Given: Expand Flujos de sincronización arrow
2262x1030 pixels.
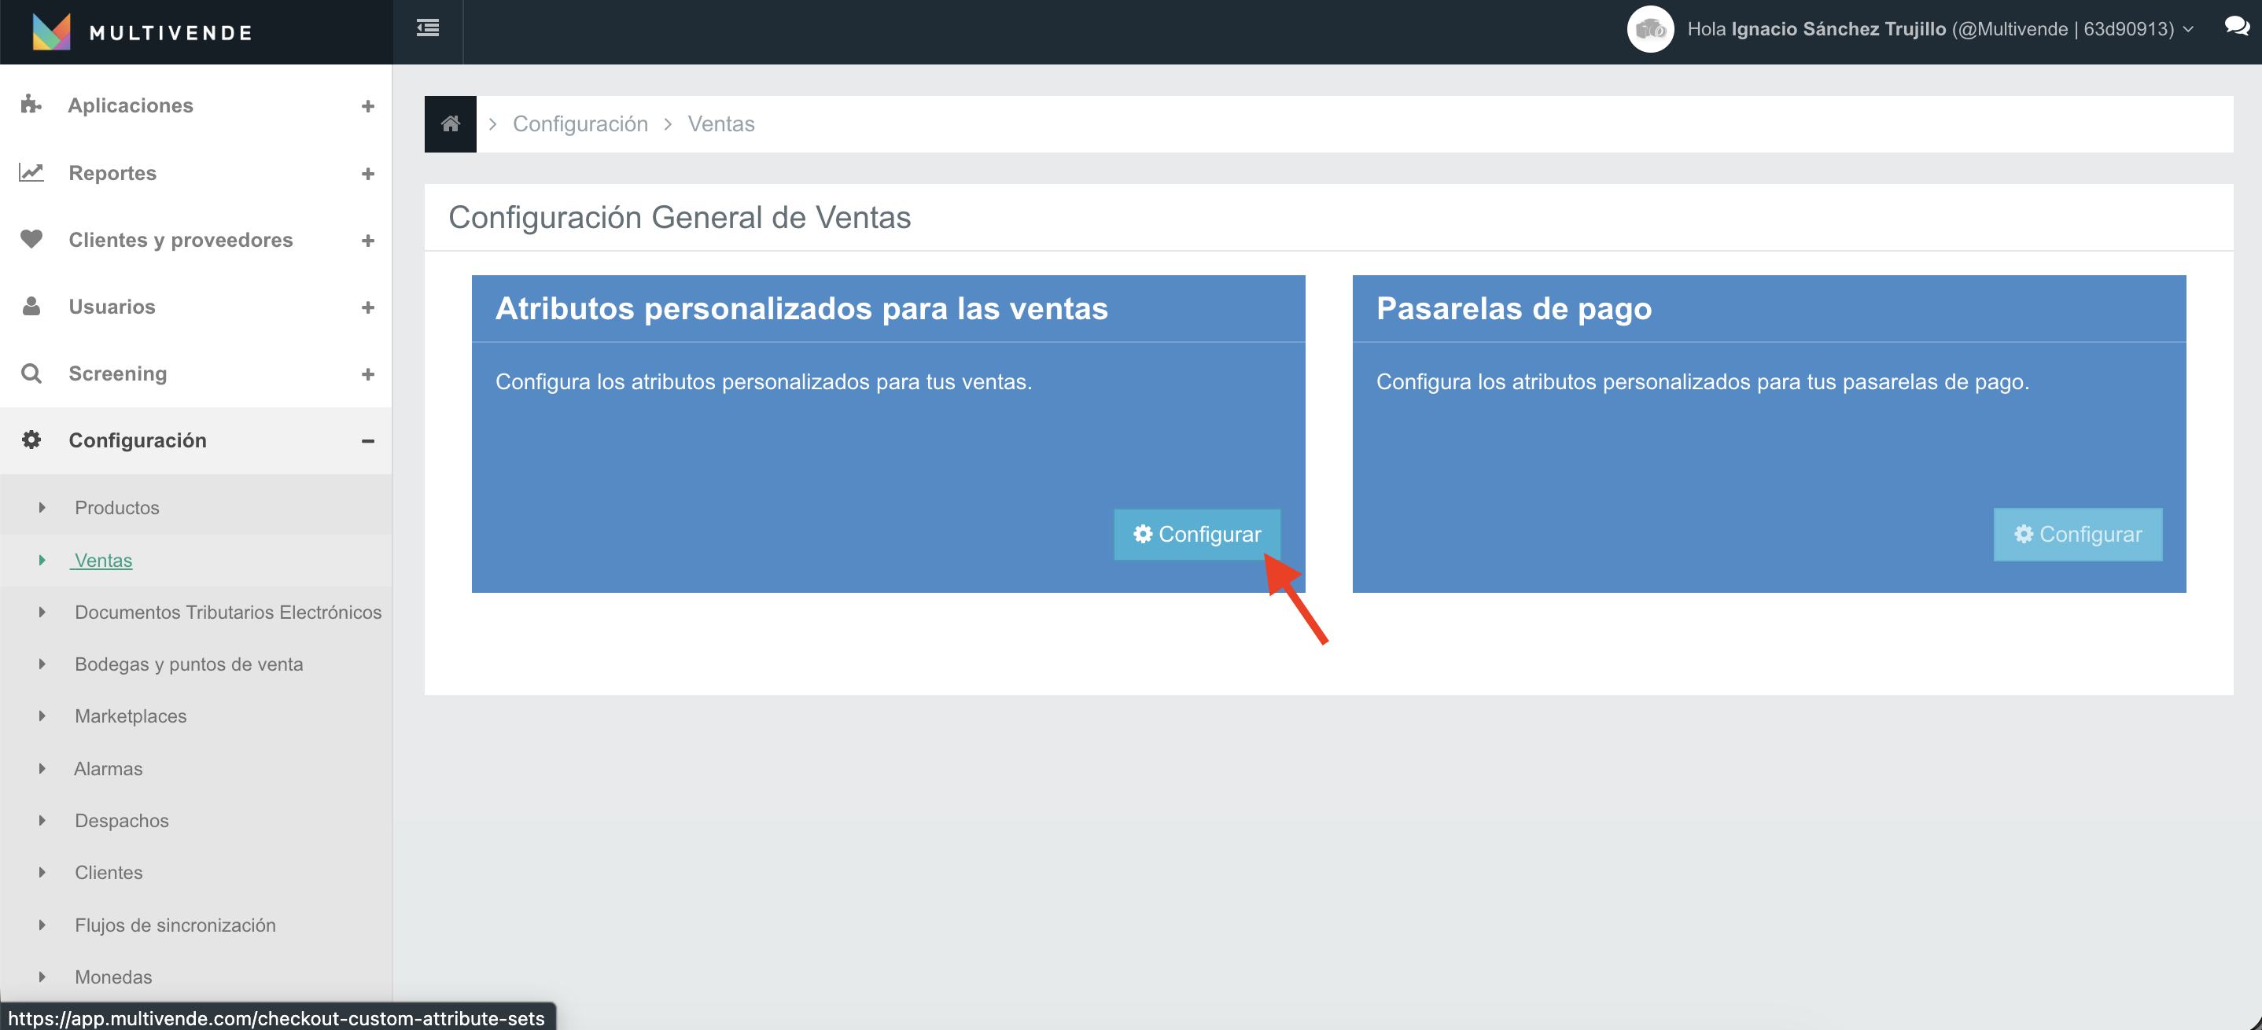Looking at the screenshot, I should 41,925.
